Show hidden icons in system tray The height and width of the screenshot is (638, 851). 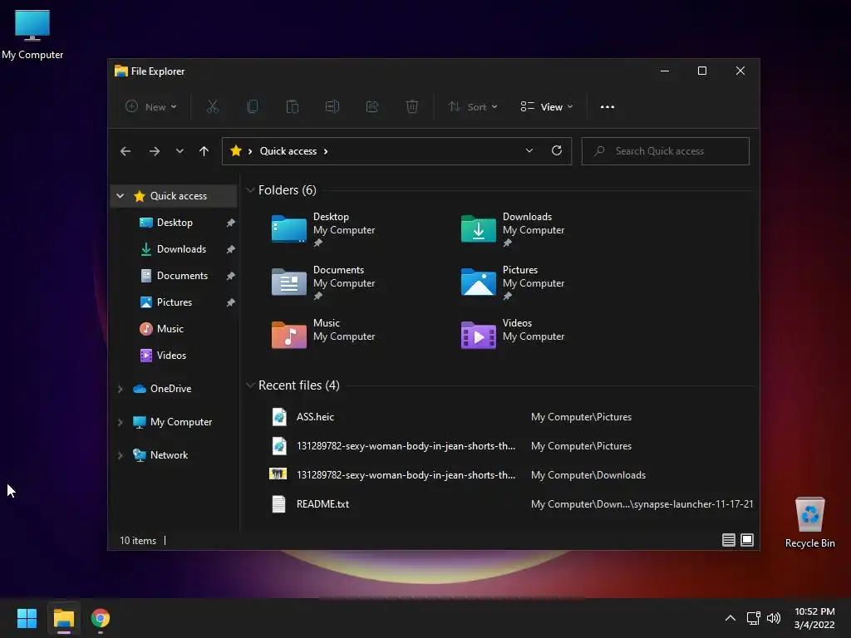tap(730, 618)
